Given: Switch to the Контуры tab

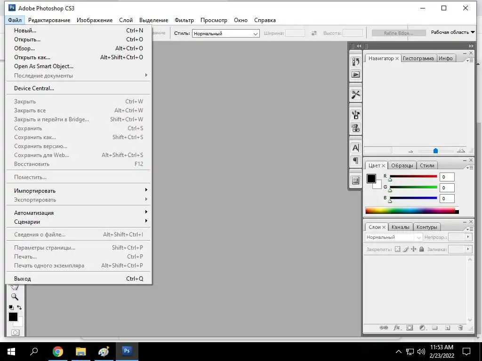Looking at the screenshot, I should click(426, 227).
